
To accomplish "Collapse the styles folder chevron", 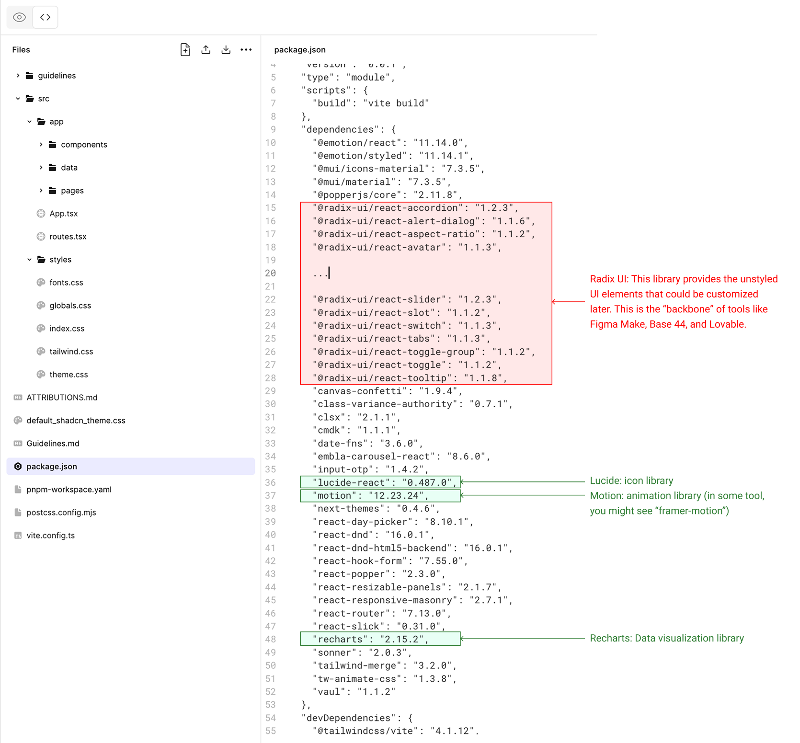I will coord(29,259).
